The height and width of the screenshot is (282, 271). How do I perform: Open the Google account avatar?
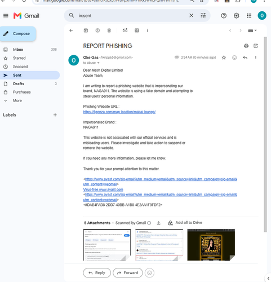(x=262, y=15)
